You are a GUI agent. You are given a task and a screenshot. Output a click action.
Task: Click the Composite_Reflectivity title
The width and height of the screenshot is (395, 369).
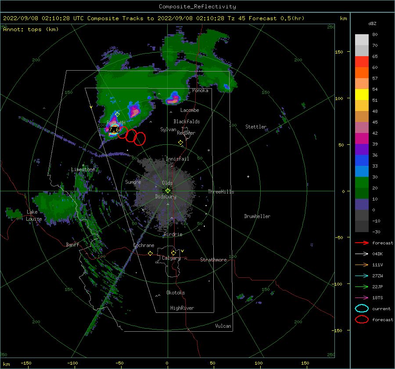point(197,7)
